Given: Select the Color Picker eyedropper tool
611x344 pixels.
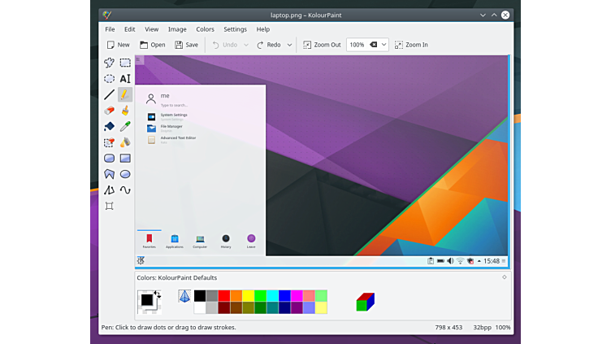Looking at the screenshot, I should point(125,127).
